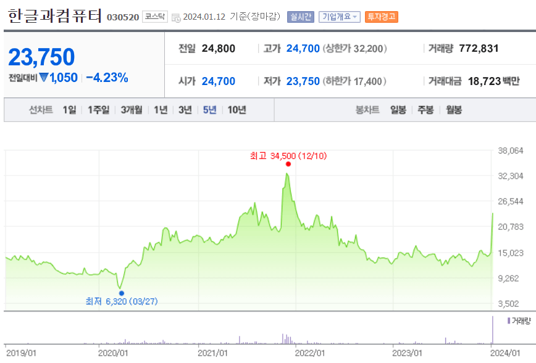Open the 기업개요 dropdown
The height and width of the screenshot is (363, 536).
340,17
